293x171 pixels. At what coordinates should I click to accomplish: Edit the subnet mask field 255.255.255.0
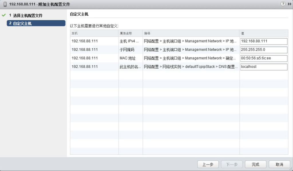[x=264, y=50]
